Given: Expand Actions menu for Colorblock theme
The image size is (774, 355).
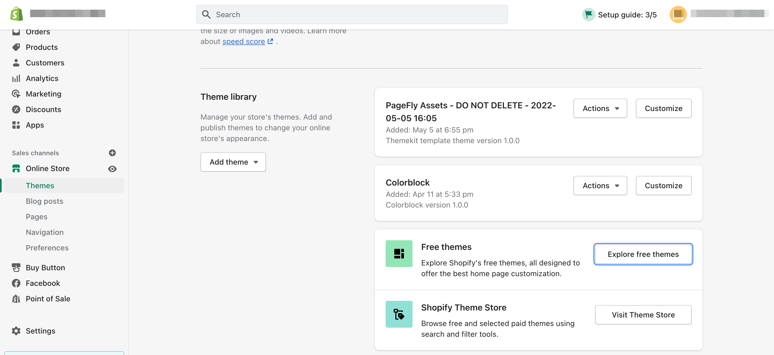Looking at the screenshot, I should click(x=600, y=186).
